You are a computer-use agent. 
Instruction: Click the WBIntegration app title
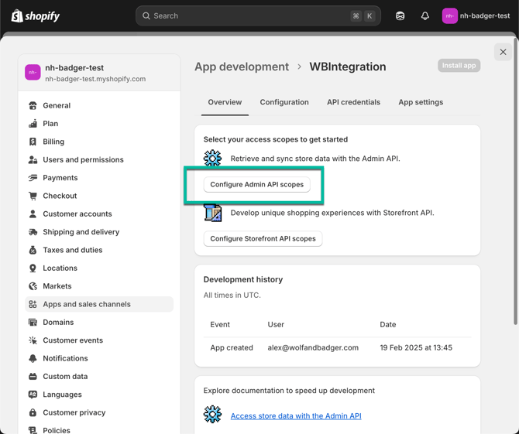[x=348, y=67]
